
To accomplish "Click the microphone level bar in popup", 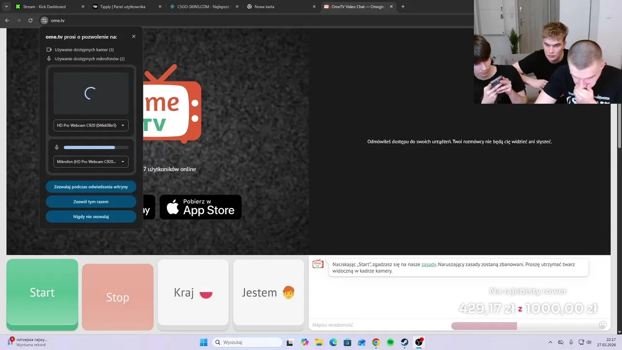I will click(x=96, y=147).
